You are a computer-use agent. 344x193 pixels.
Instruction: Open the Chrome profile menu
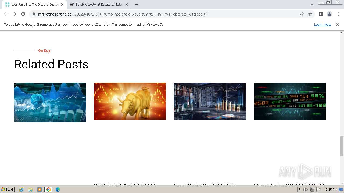pyautogui.click(x=329, y=14)
